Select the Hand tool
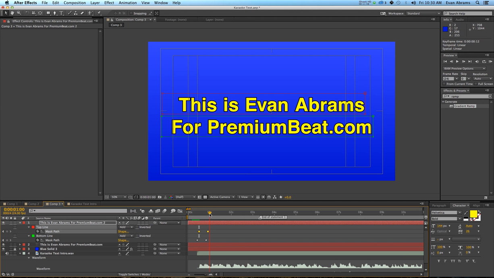The height and width of the screenshot is (278, 494). 12,13
